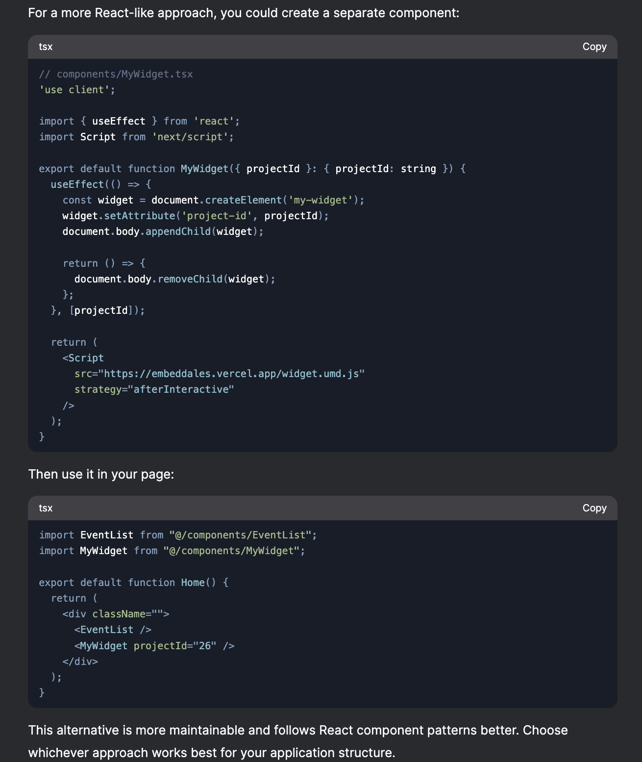
Task: Click the 'return () => {' cleanup line
Action: [x=104, y=263]
